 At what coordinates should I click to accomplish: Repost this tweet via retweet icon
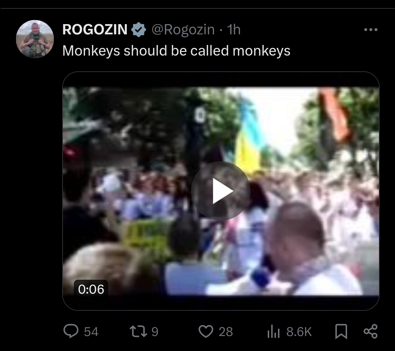click(138, 331)
